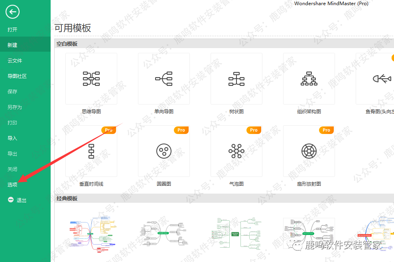Open the 导出 export menu item
Viewport: 394px width, 262px height.
12,154
